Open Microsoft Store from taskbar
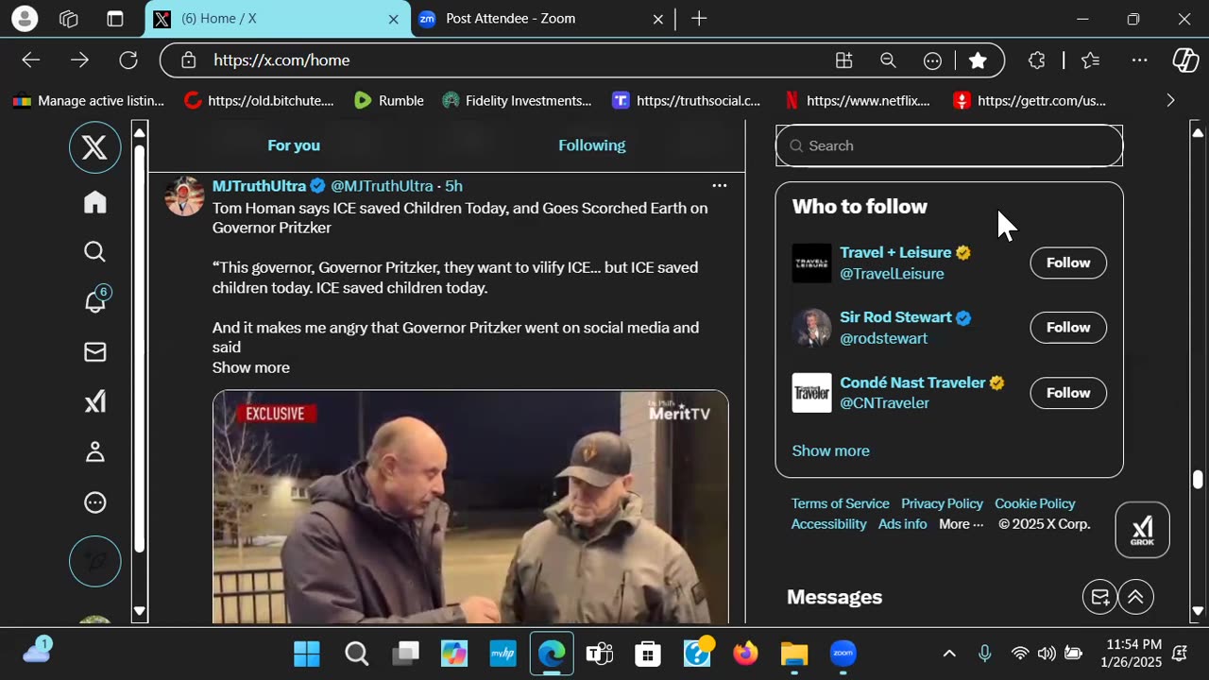The image size is (1209, 680). (x=648, y=654)
